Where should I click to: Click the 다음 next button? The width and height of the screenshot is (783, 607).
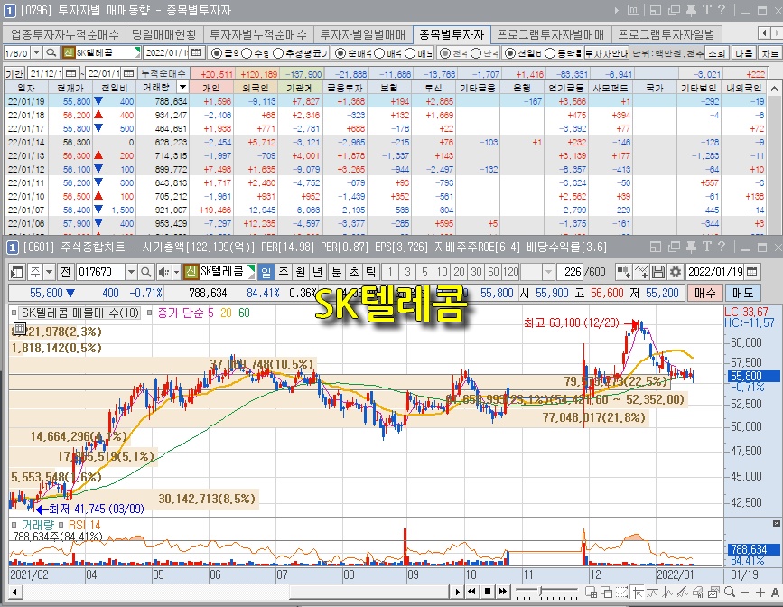tap(744, 53)
